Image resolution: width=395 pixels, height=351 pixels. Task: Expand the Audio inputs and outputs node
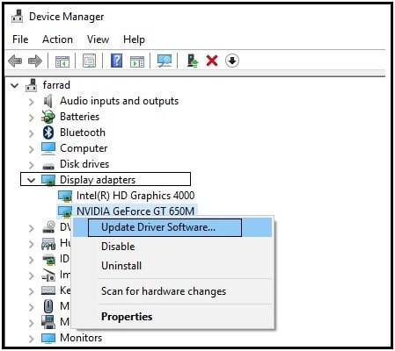point(31,102)
